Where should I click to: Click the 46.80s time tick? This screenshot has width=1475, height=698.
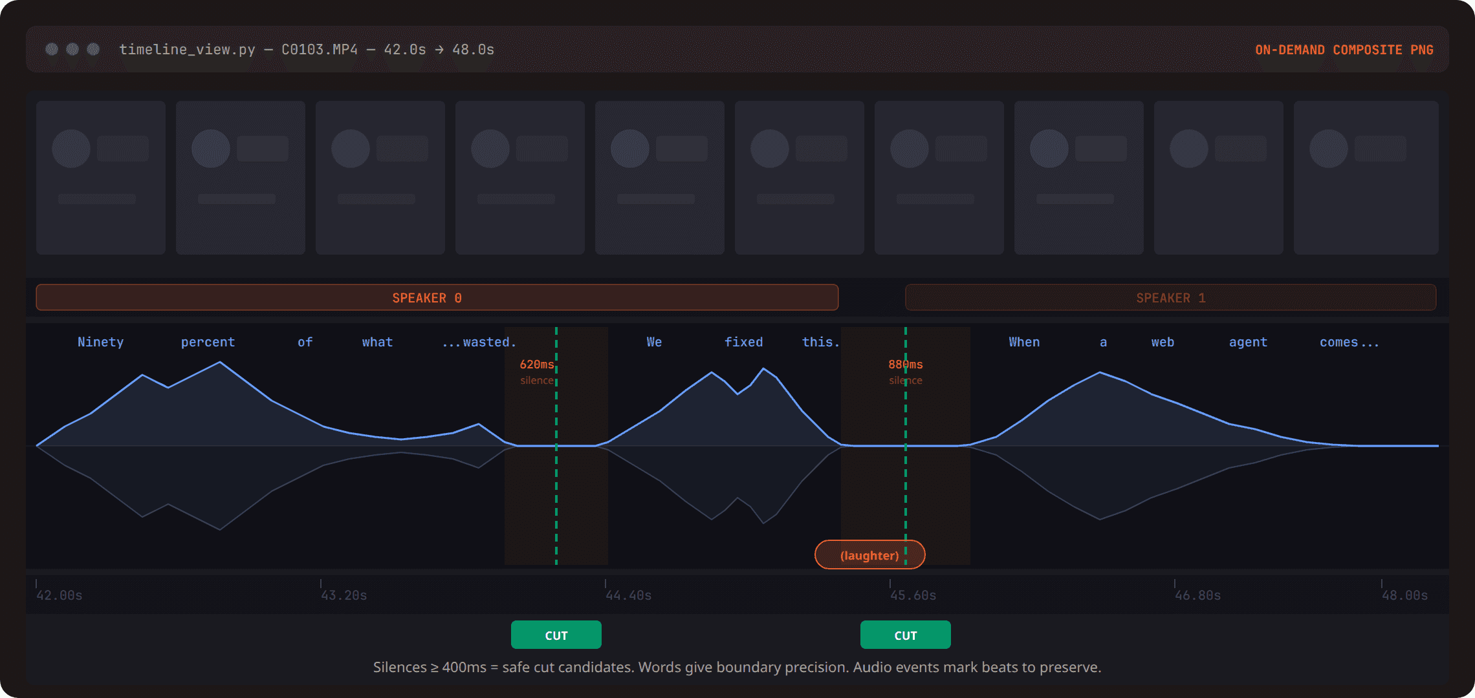(x=1197, y=595)
